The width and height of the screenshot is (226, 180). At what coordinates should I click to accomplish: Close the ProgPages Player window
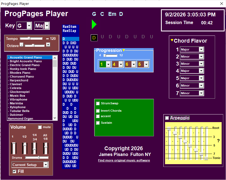222,4
